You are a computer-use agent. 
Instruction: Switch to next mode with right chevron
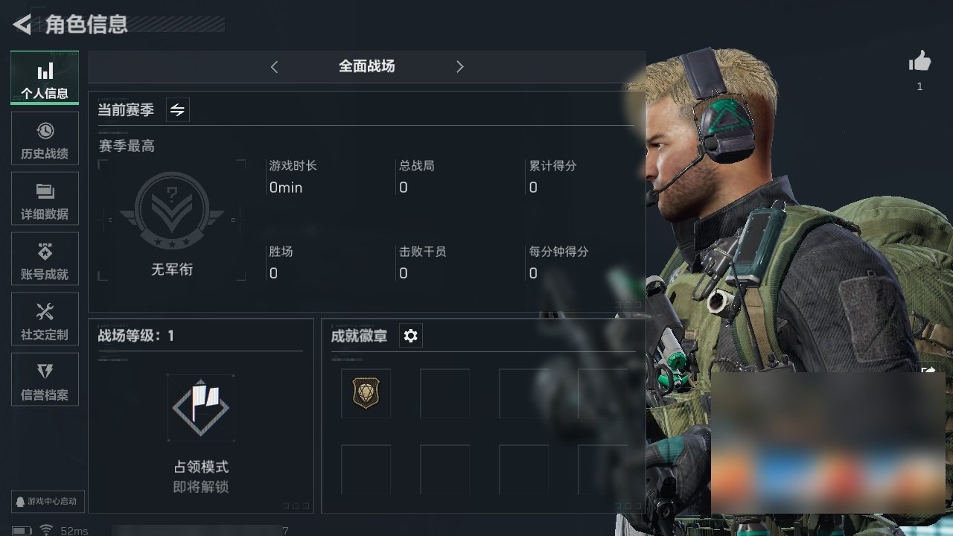tap(459, 67)
